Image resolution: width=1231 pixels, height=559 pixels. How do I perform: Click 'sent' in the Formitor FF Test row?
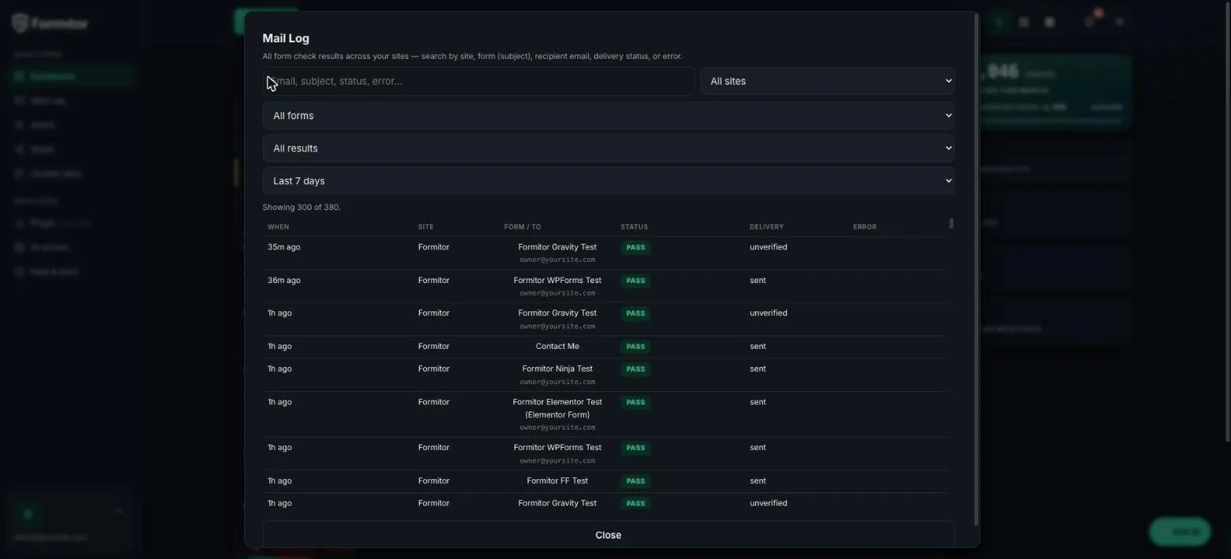click(758, 481)
